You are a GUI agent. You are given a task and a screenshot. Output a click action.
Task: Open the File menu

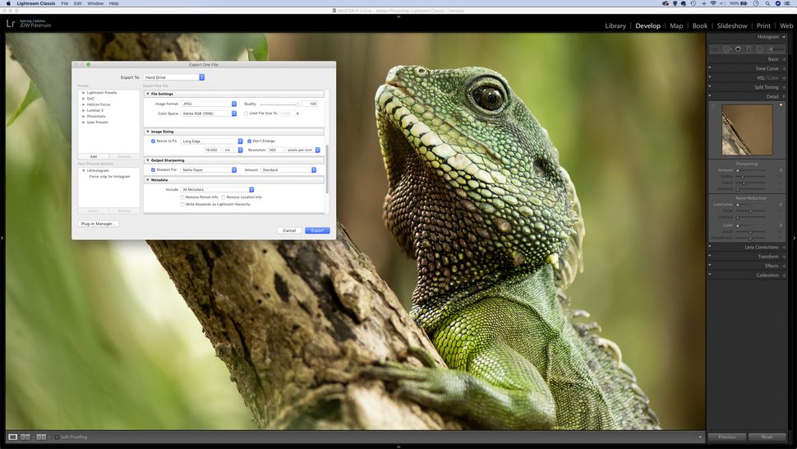(x=65, y=3)
